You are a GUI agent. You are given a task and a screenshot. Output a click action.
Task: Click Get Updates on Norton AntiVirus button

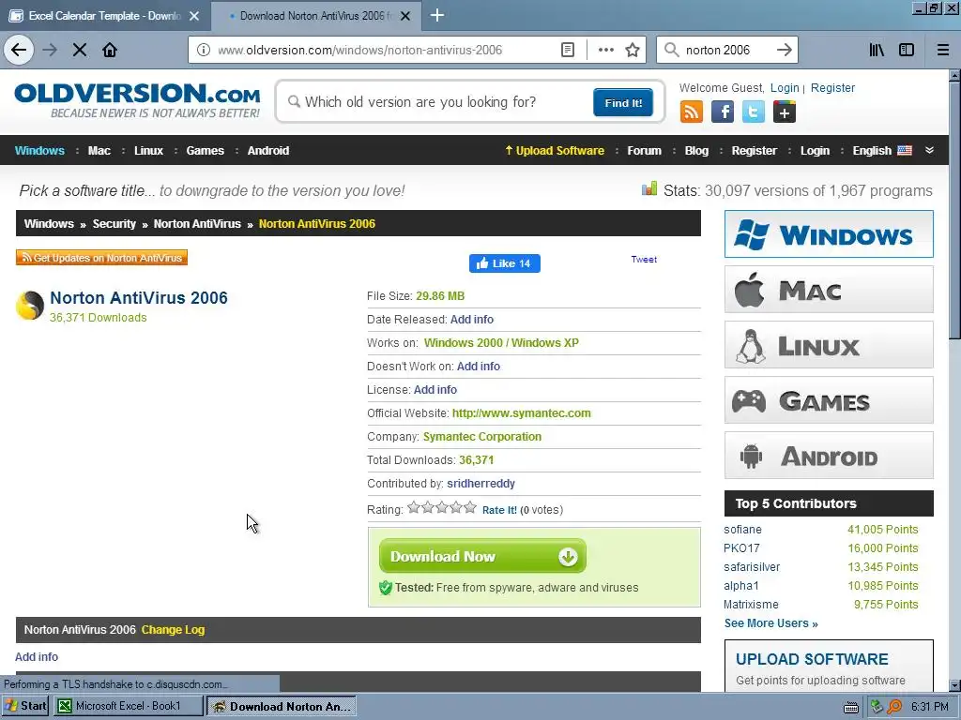coord(101,258)
